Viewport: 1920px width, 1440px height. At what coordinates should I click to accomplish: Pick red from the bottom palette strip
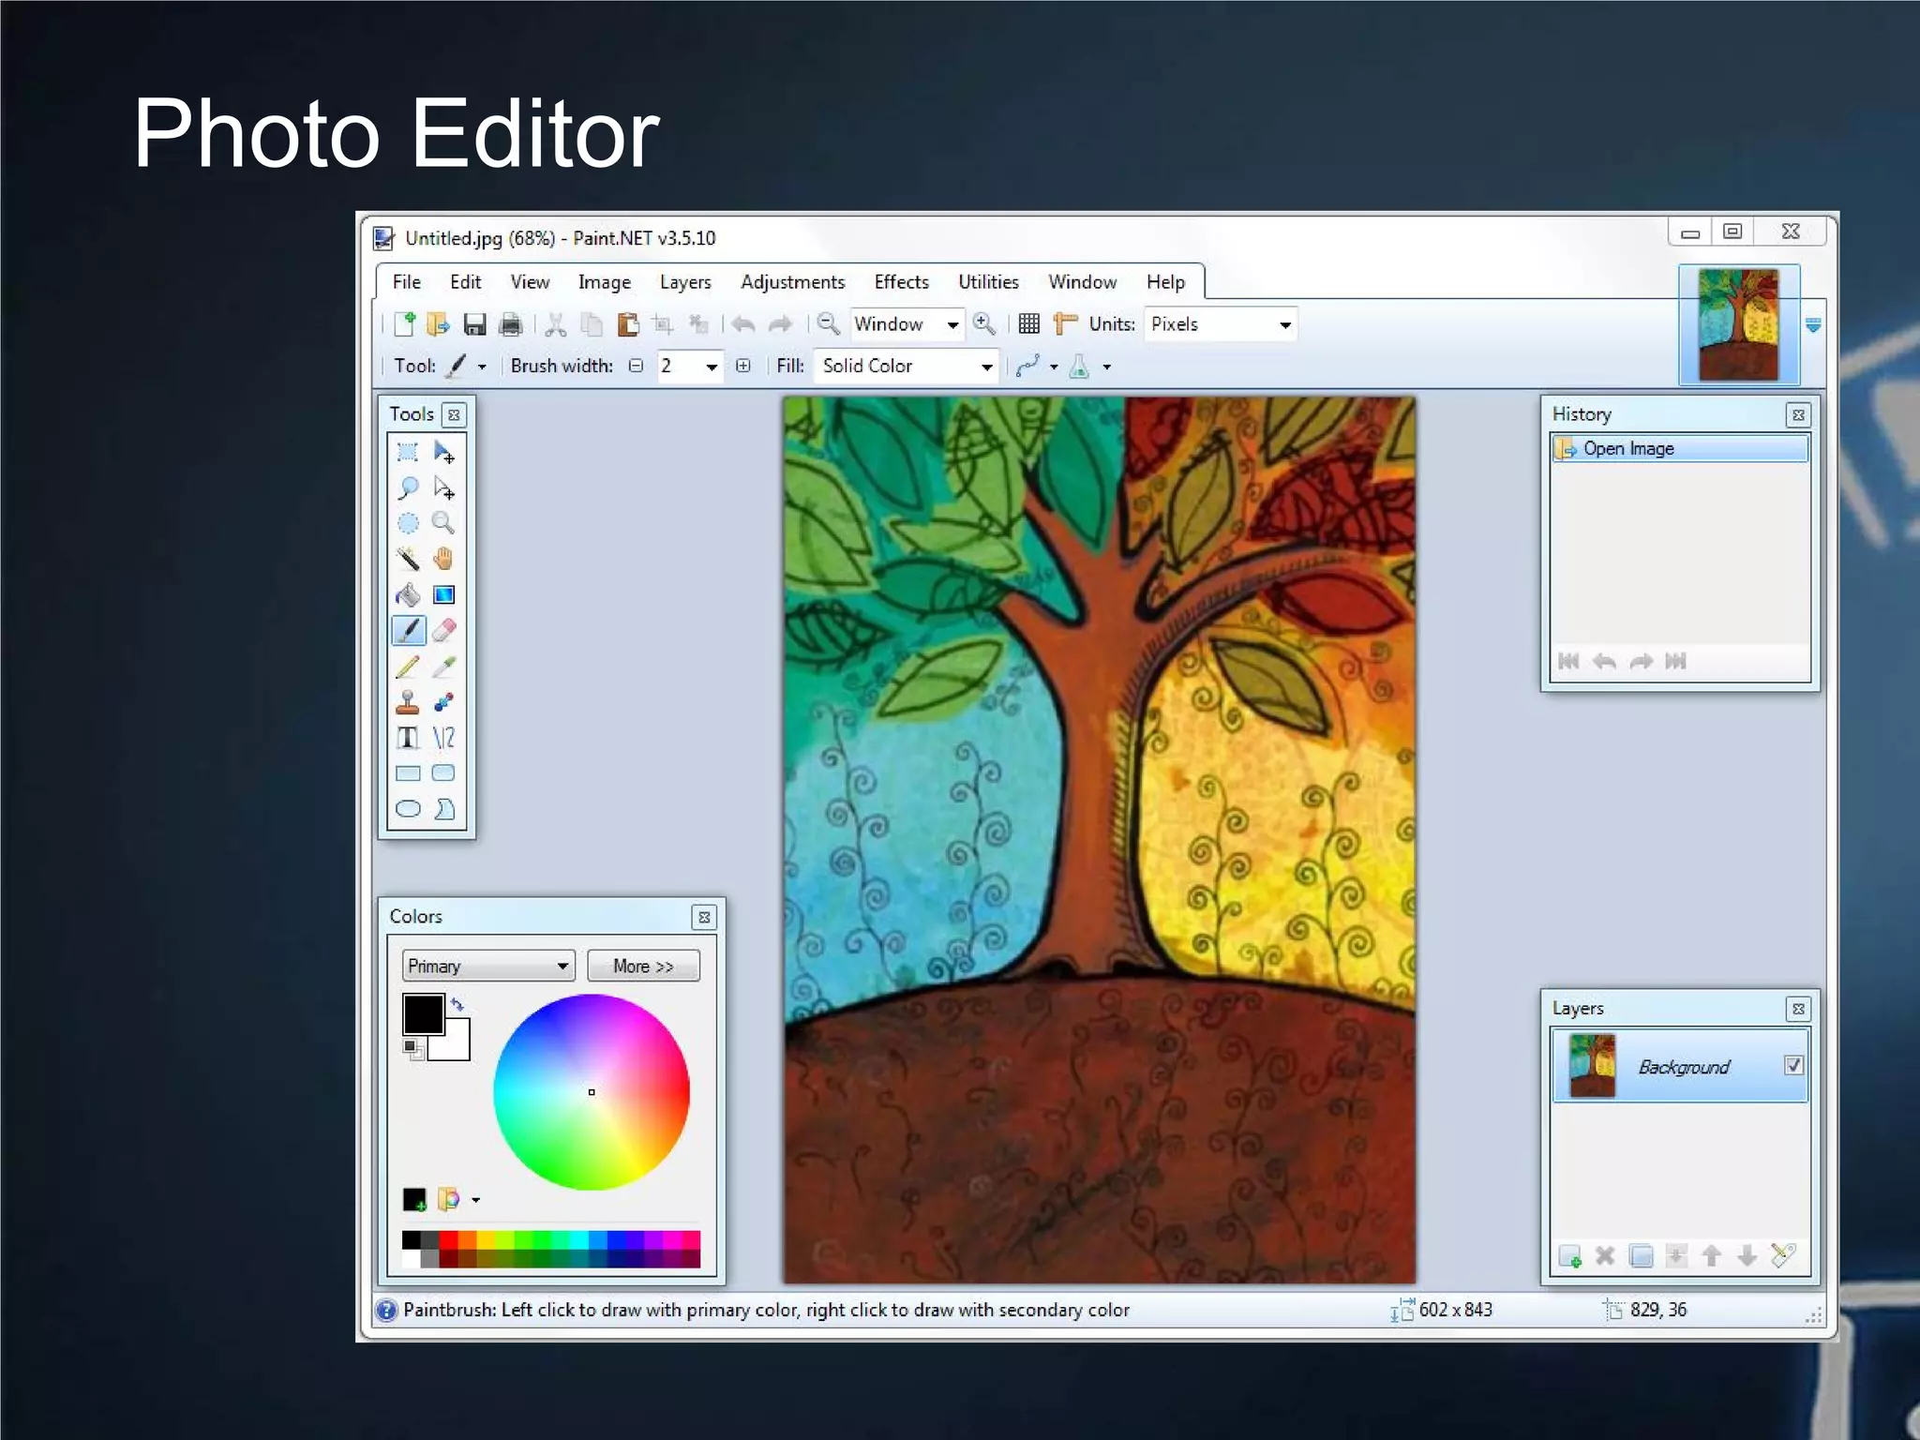[x=448, y=1240]
